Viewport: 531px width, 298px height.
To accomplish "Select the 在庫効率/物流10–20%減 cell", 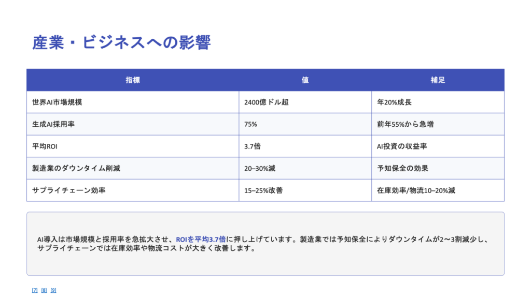I will coord(416,190).
